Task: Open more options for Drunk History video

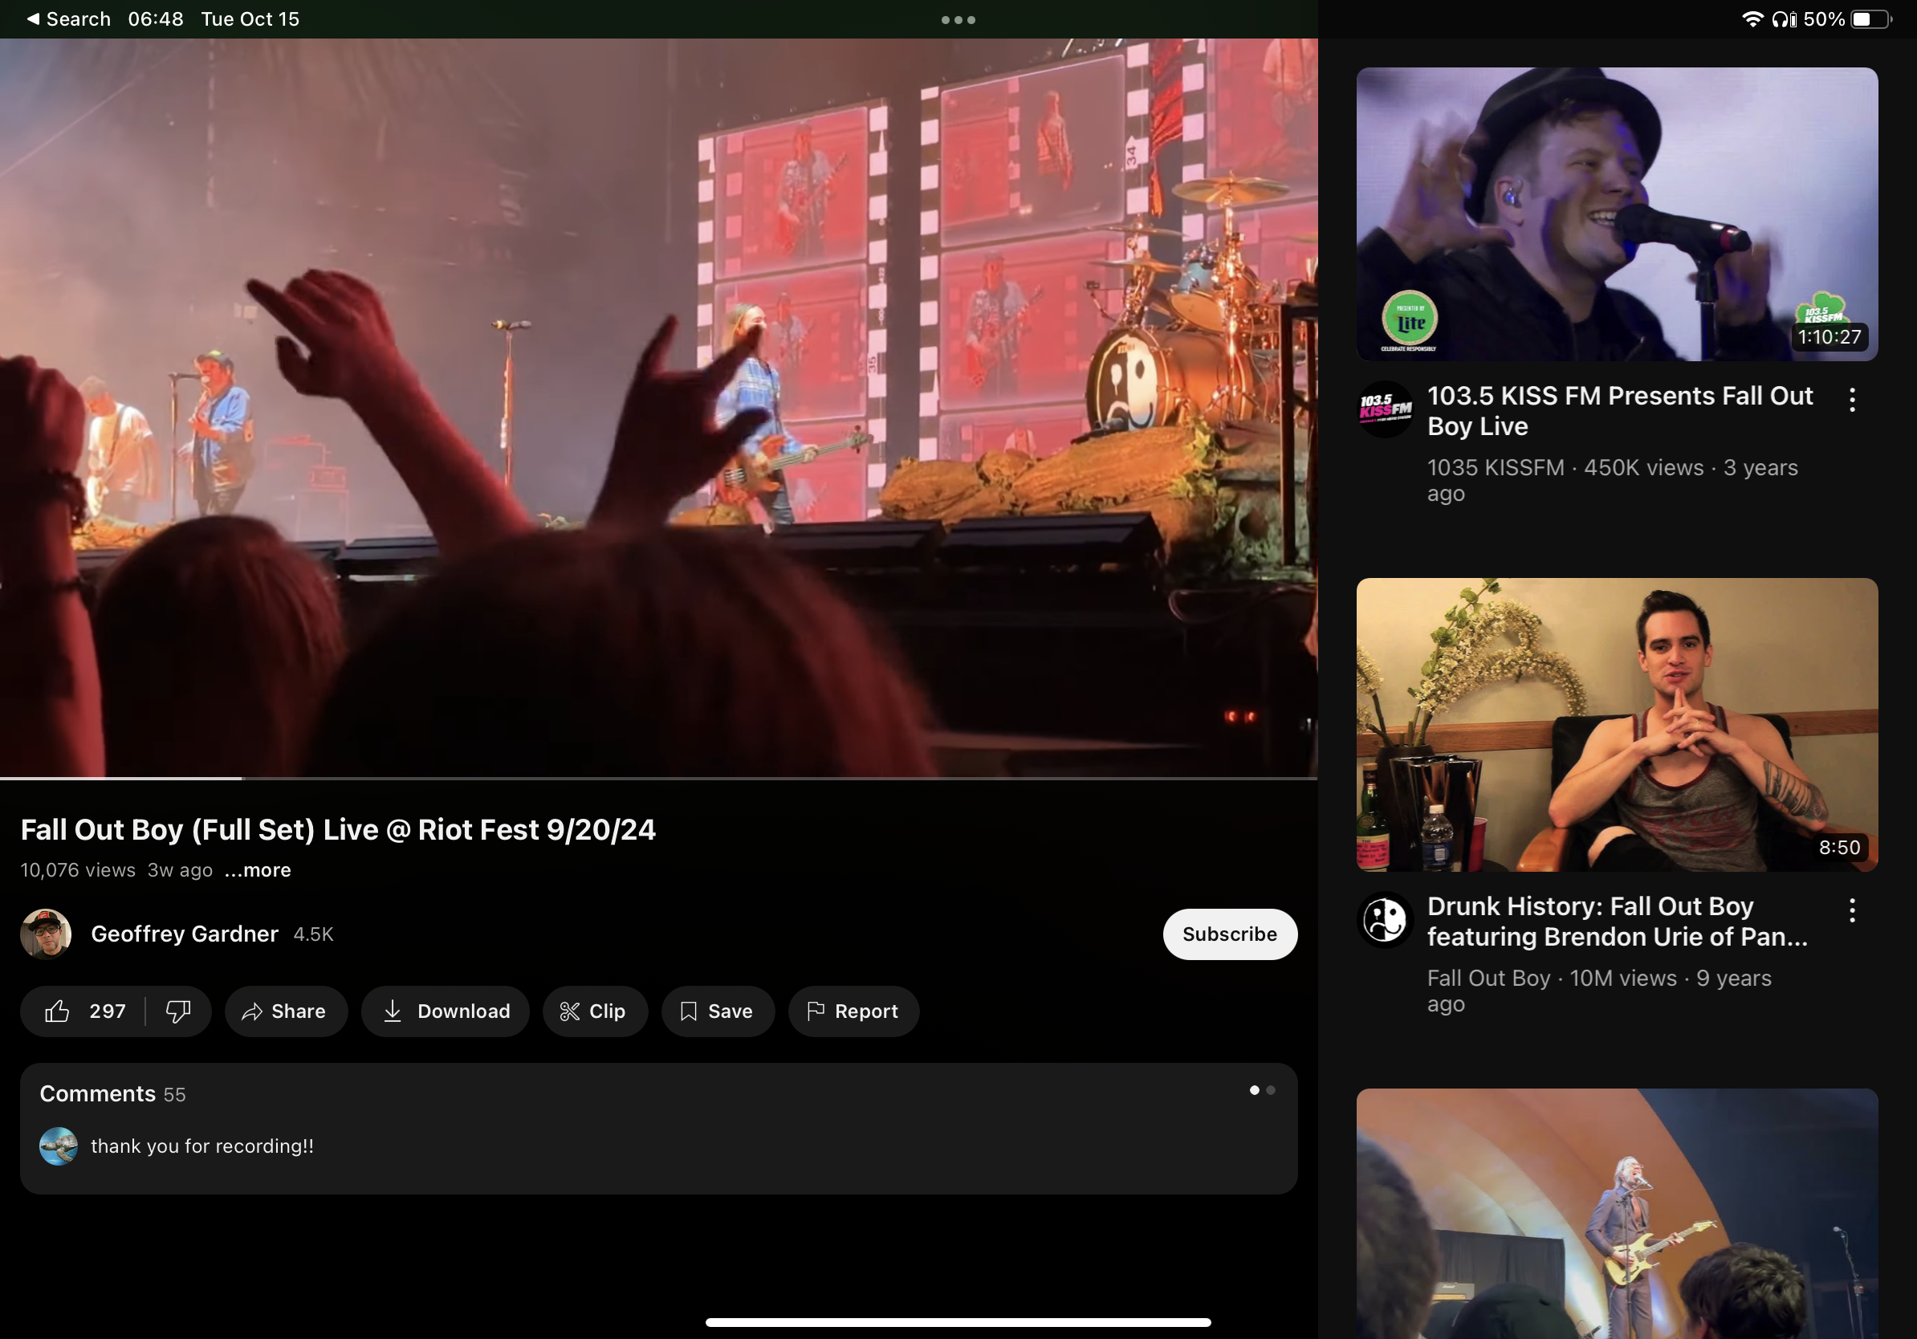Action: 1852,911
